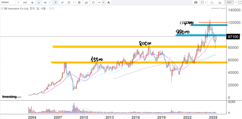Select the candlestick chart style icon
The image size is (242, 119).
55,3
